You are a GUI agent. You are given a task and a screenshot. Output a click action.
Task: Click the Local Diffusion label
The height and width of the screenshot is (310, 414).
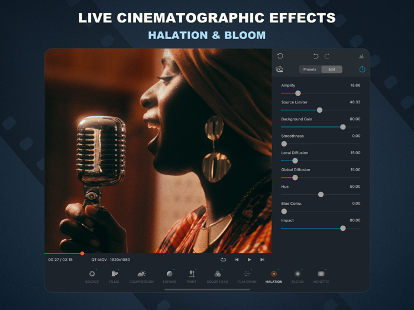pyautogui.click(x=295, y=153)
